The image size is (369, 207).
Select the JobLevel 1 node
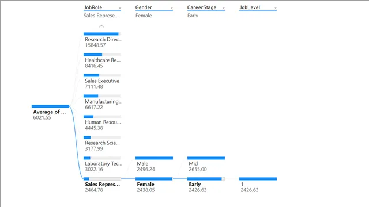[258, 185]
